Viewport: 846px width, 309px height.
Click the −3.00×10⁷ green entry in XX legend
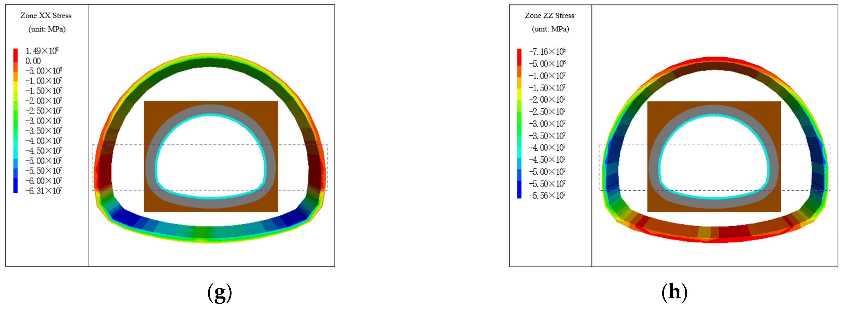coord(44,121)
